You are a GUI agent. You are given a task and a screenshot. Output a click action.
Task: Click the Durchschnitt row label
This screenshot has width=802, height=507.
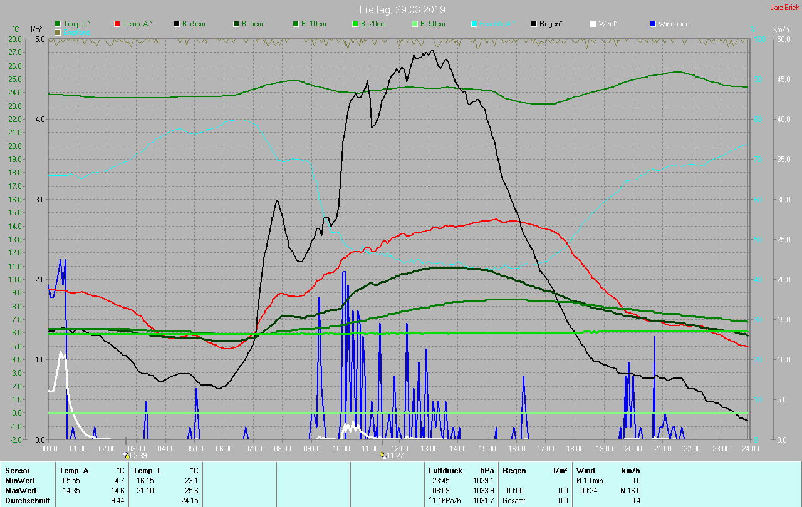26,501
